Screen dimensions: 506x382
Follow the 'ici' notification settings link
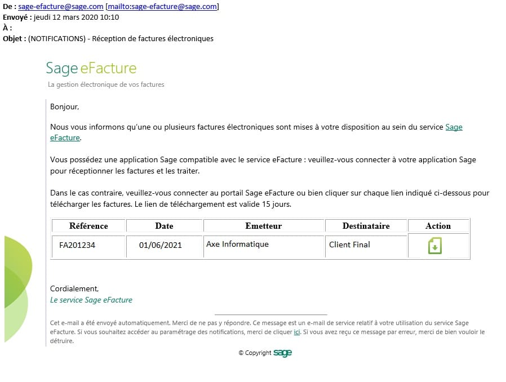pyautogui.click(x=297, y=332)
